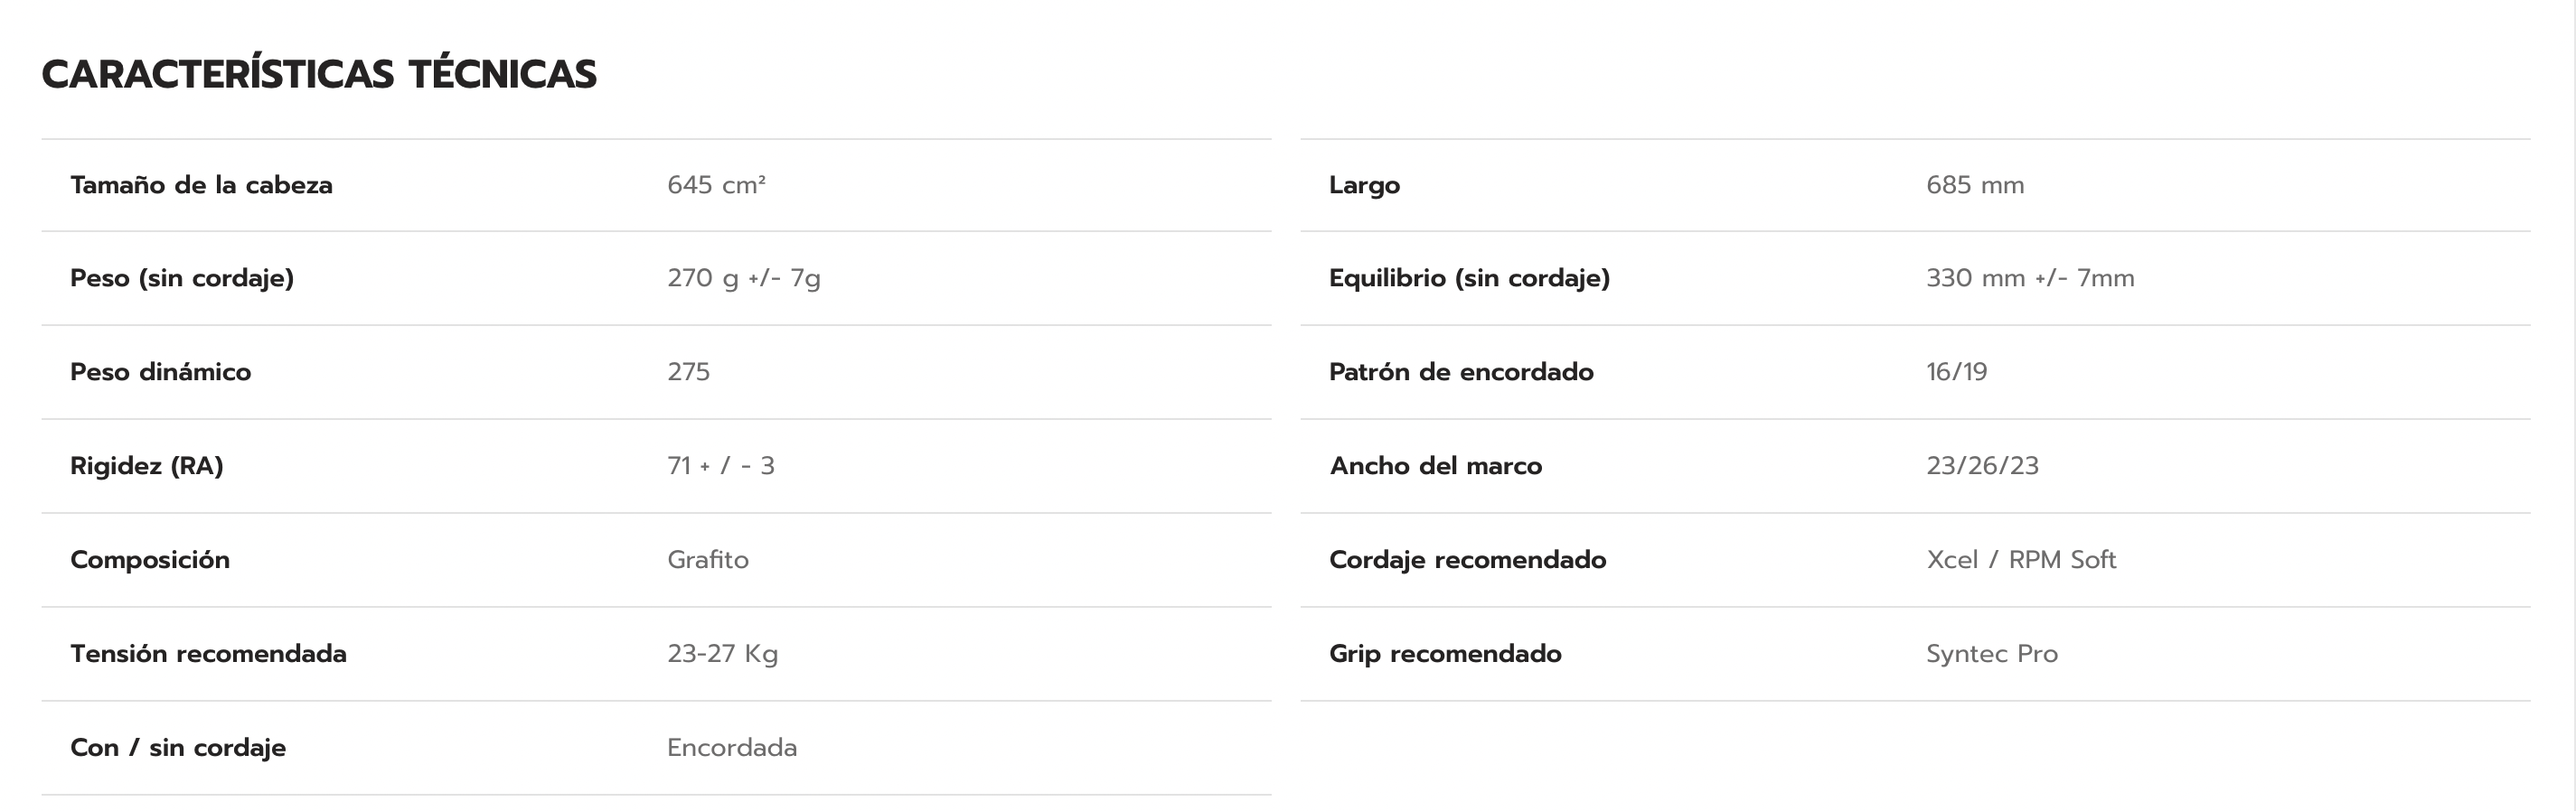Click the Xcel / RPM Soft string value
Screen dimensions: 2576x811
2021,560
